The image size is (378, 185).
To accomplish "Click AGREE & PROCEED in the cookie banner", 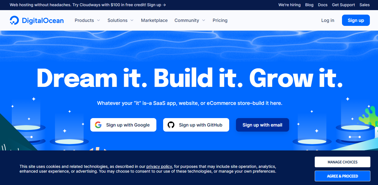I will pyautogui.click(x=342, y=176).
